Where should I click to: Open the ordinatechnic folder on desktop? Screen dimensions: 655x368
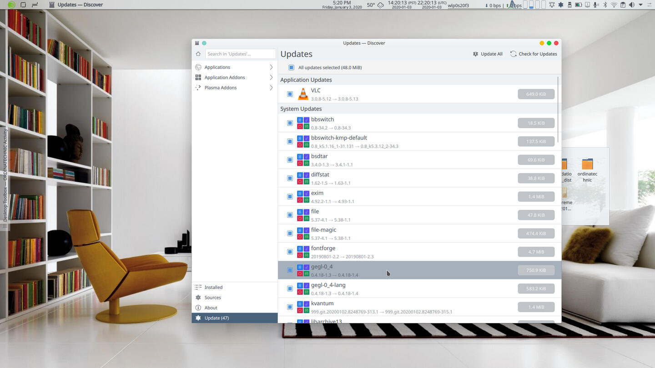(x=587, y=170)
